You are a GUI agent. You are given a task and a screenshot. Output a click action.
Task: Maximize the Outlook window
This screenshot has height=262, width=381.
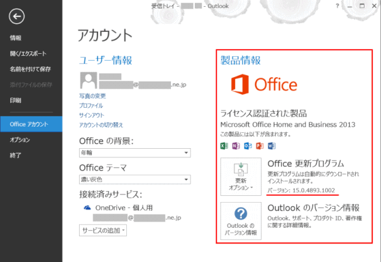[x=362, y=6]
